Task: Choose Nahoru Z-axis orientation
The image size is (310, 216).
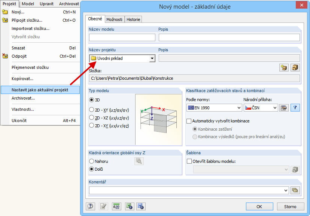Action: tap(91, 161)
